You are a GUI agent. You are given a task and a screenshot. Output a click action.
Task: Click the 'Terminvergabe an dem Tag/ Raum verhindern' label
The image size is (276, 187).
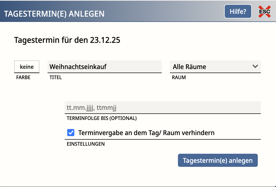146,133
